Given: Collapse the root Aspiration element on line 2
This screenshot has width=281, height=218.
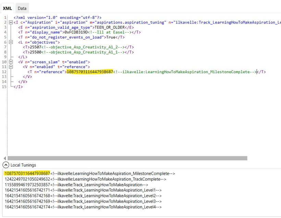Looking at the screenshot, I should click(x=11, y=22).
